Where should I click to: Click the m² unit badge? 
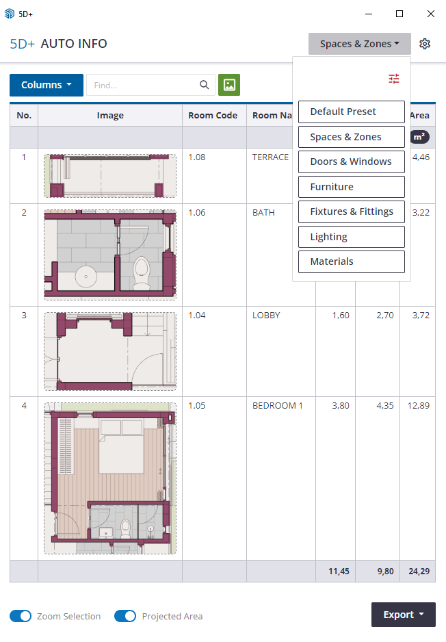click(420, 137)
